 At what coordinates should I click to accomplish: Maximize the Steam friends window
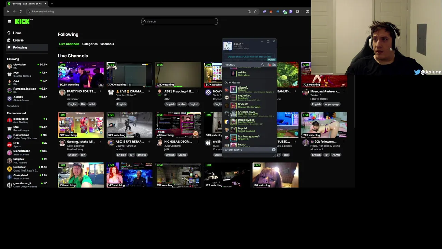[268, 41]
